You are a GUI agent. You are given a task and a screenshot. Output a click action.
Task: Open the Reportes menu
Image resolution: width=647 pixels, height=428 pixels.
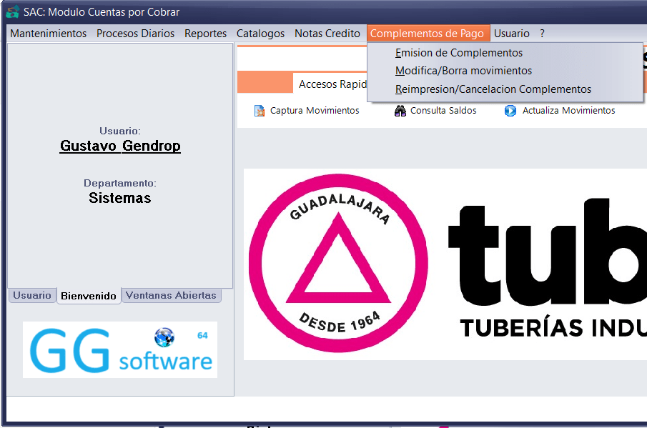click(x=205, y=34)
